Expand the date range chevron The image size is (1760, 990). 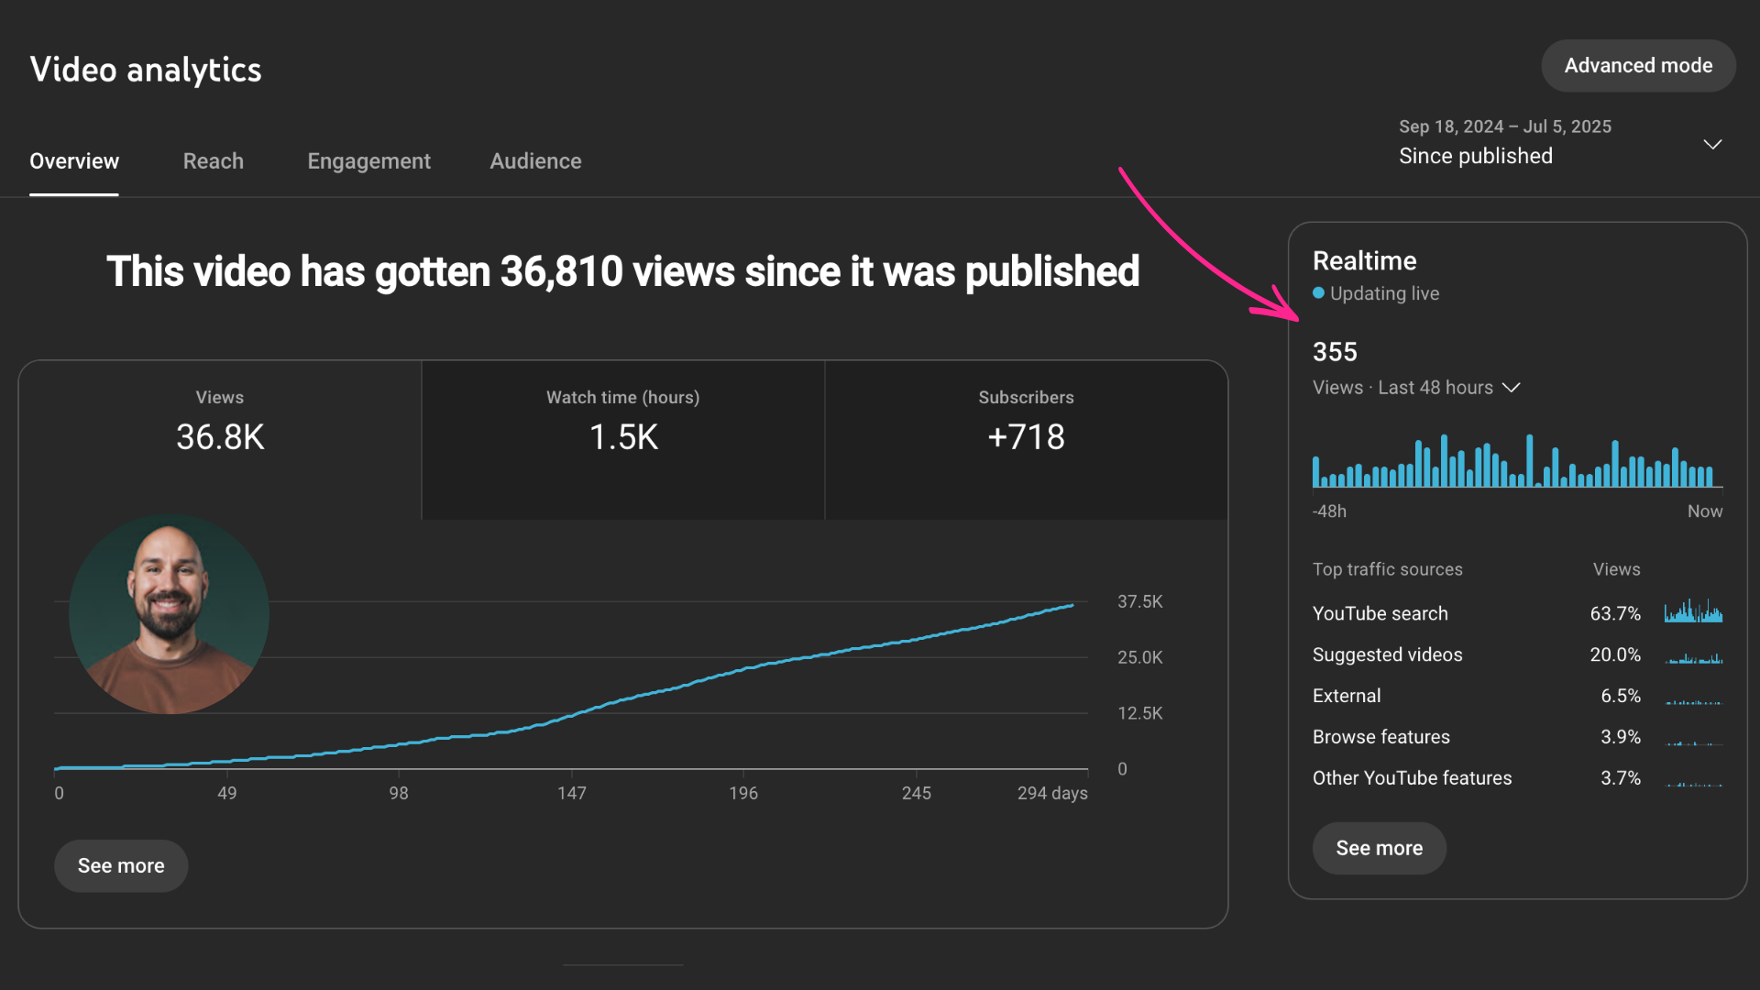[1712, 144]
